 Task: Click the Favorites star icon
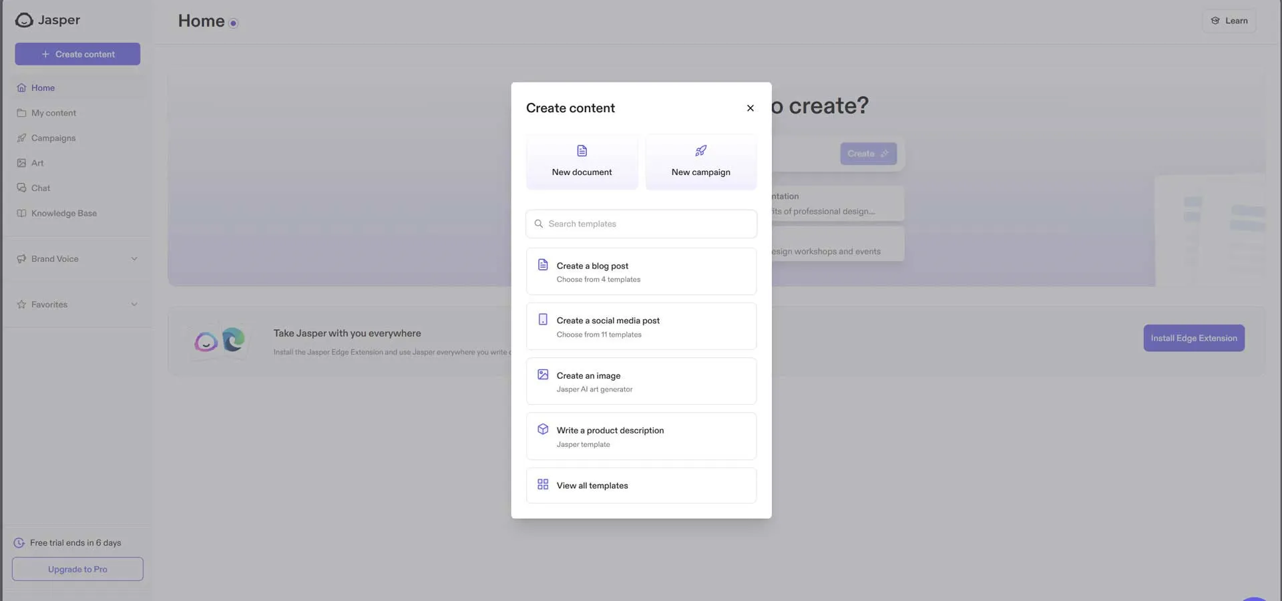pos(21,305)
